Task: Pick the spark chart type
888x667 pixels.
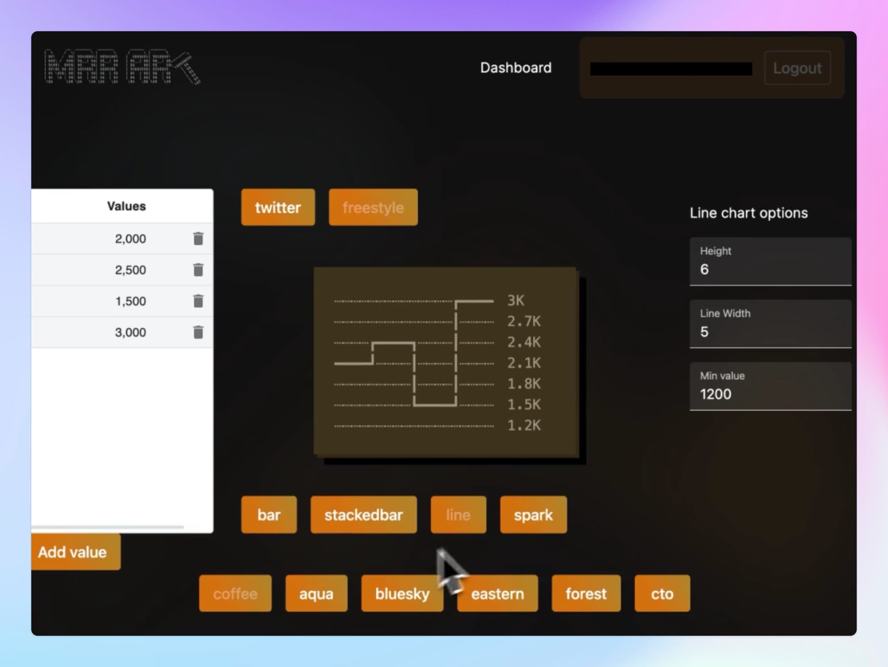Action: pos(533,515)
